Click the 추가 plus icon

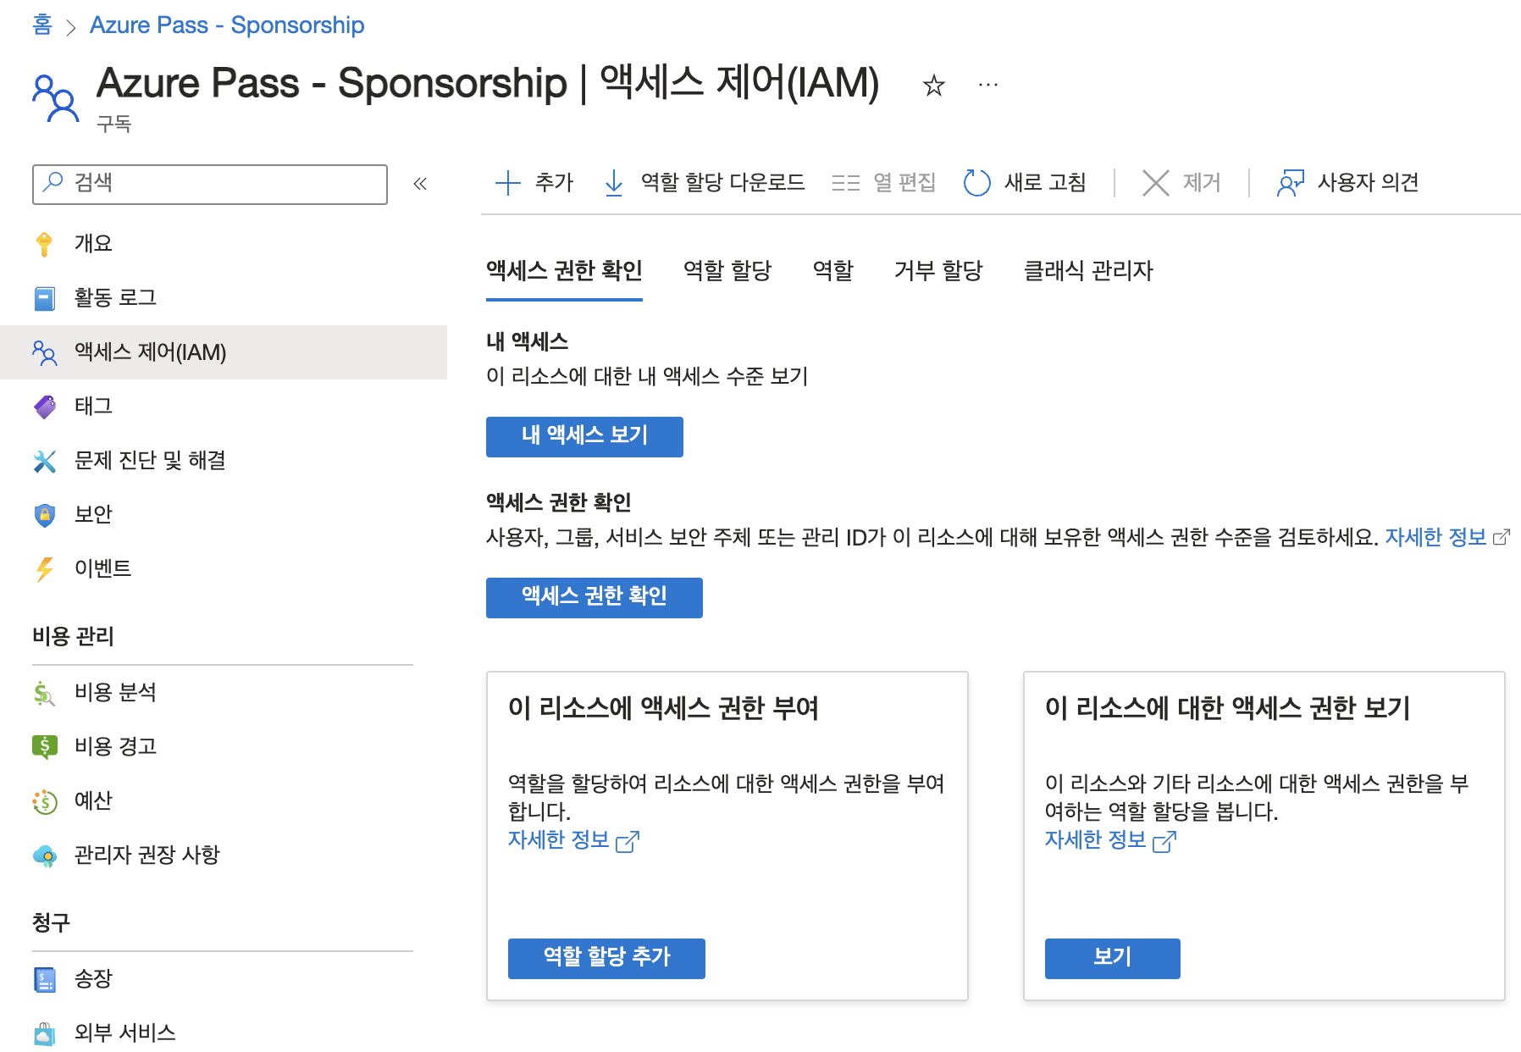click(508, 183)
